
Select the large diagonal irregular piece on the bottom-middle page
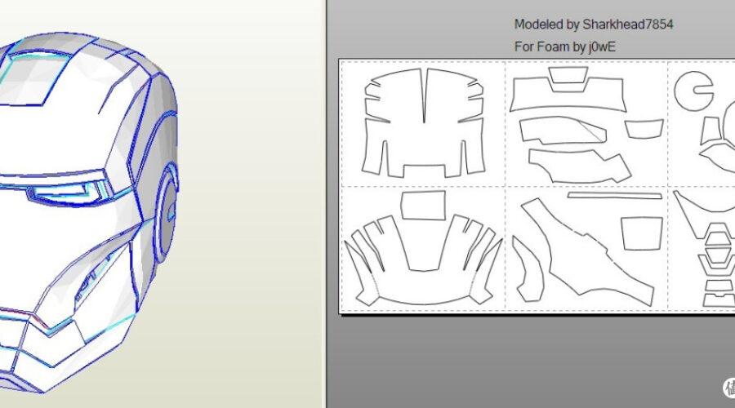click(588, 253)
